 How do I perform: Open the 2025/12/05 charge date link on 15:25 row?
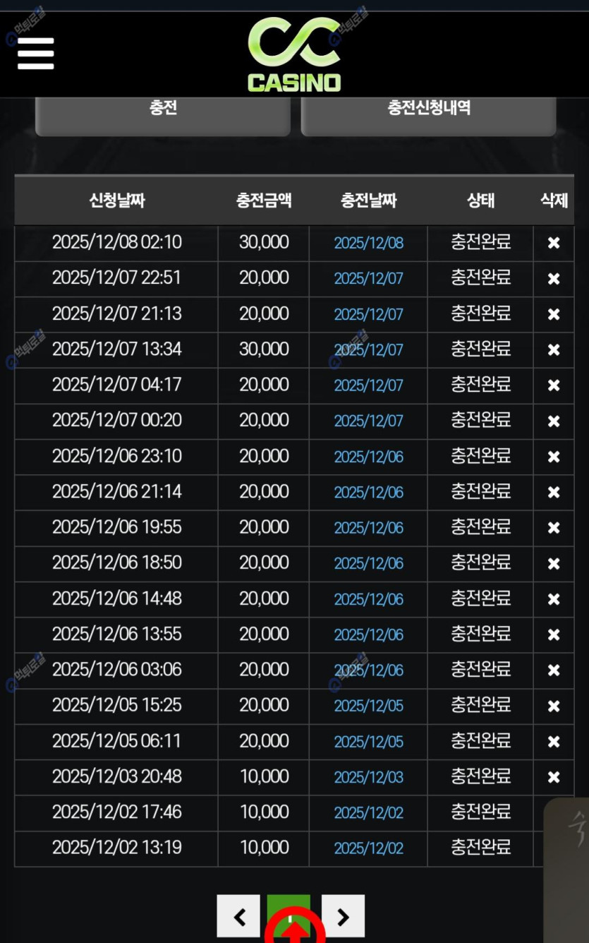(368, 706)
